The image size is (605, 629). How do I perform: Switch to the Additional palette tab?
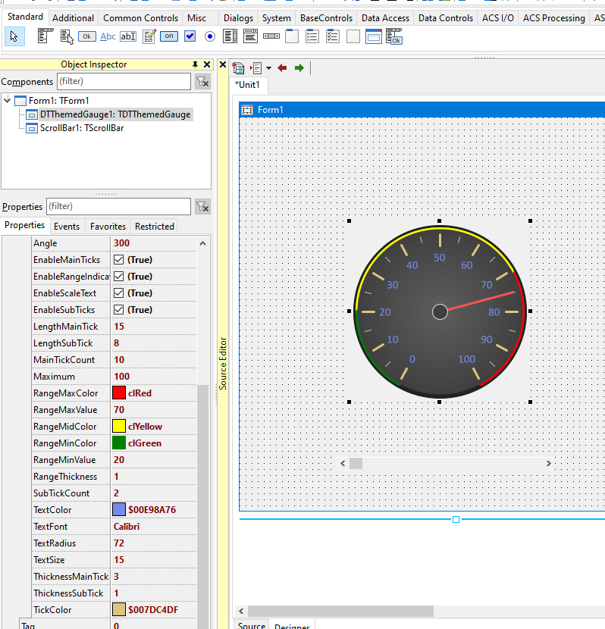click(x=73, y=18)
